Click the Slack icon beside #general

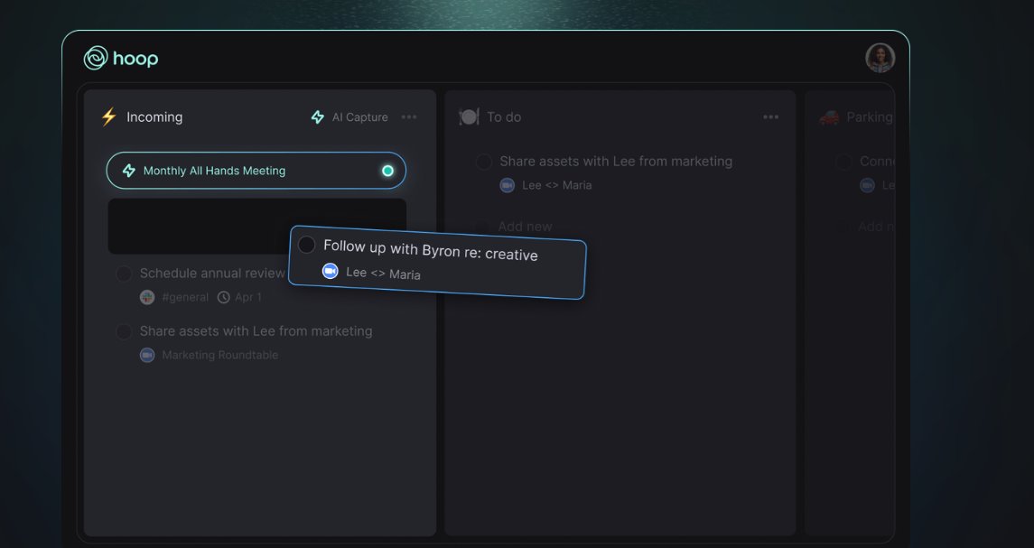[x=147, y=297]
